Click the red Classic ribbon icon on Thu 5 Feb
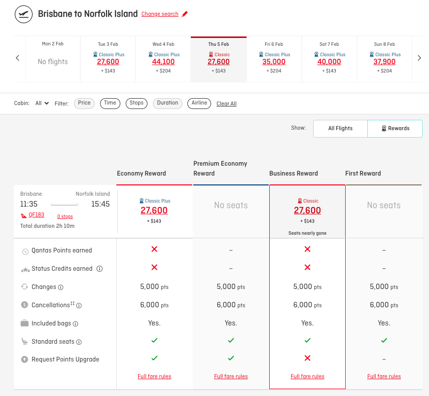Screen dimensions: 429x396 [211, 54]
